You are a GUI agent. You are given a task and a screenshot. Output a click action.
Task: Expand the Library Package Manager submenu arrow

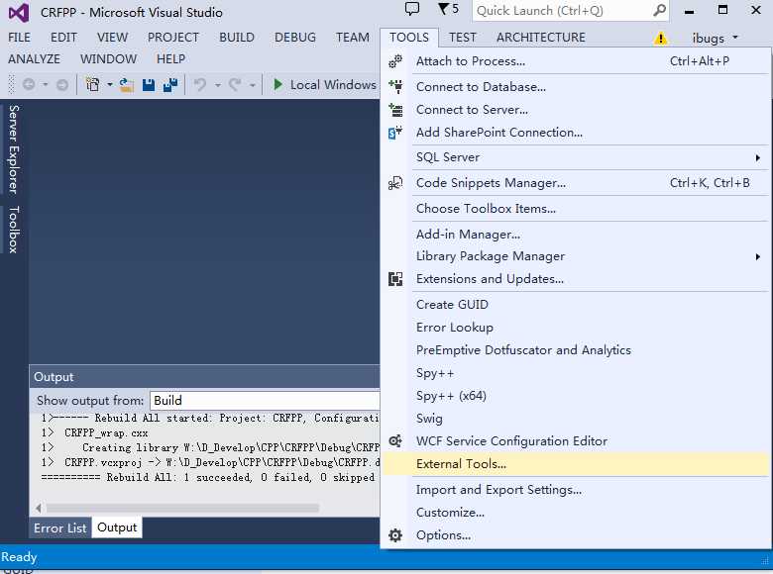pyautogui.click(x=758, y=256)
